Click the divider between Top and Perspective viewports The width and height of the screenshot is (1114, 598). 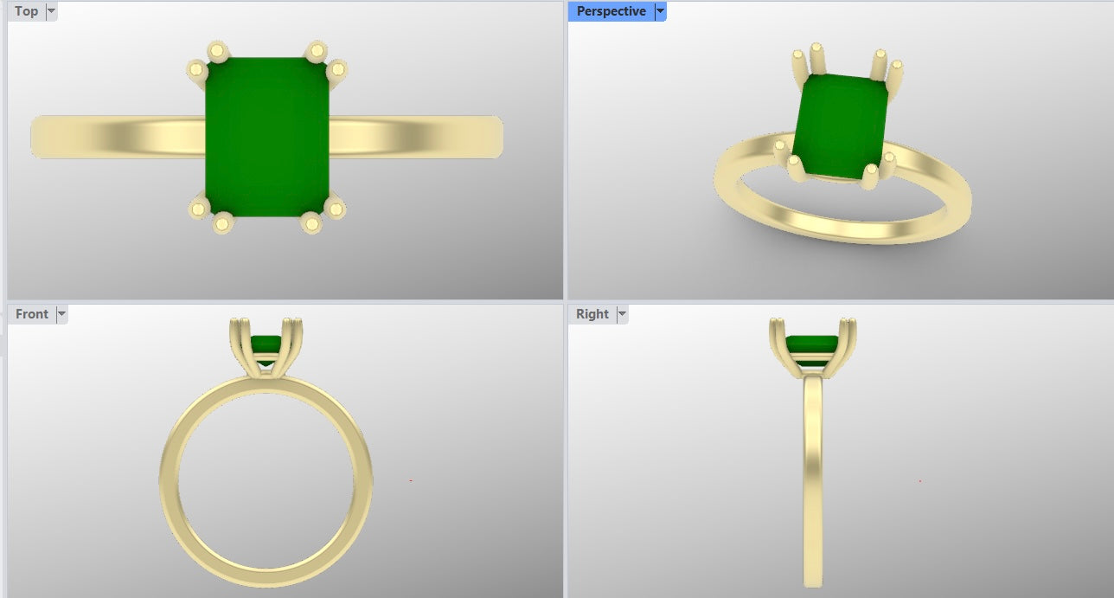coord(565,151)
